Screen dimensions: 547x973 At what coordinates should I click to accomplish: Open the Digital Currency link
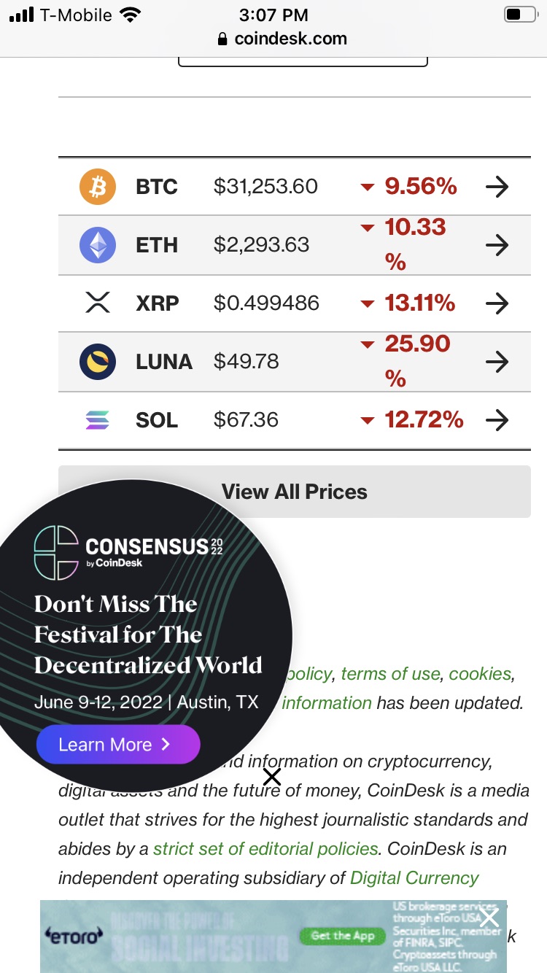tap(414, 878)
